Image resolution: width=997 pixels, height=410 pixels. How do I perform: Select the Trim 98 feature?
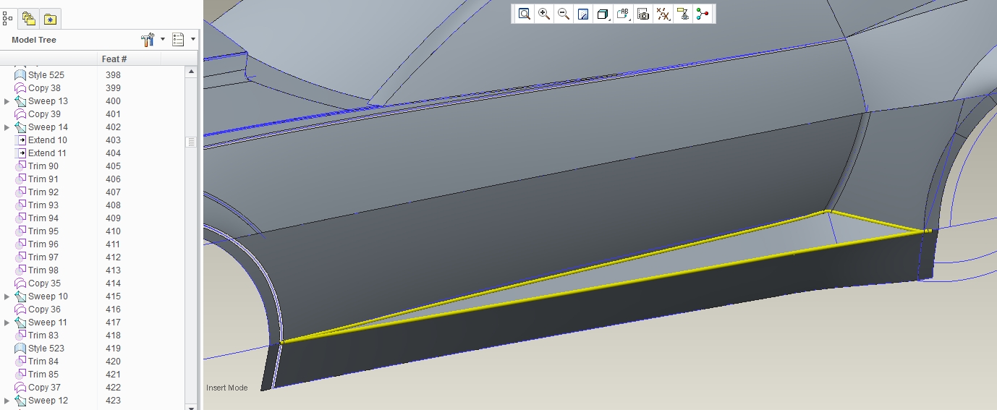tap(43, 270)
